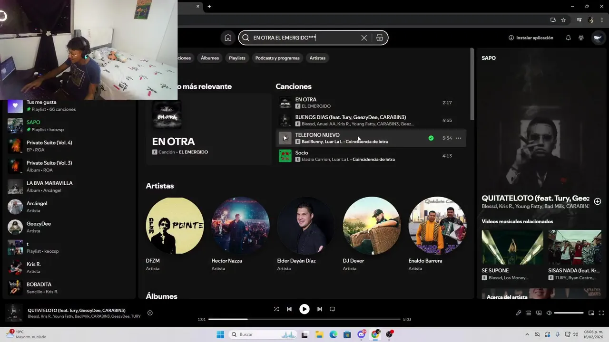Open Hector Nazza artist card
Image resolution: width=609 pixels, height=342 pixels.
pyautogui.click(x=241, y=234)
